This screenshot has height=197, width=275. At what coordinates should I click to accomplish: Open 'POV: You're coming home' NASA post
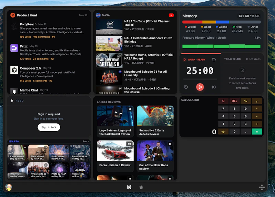[x=18, y=170]
